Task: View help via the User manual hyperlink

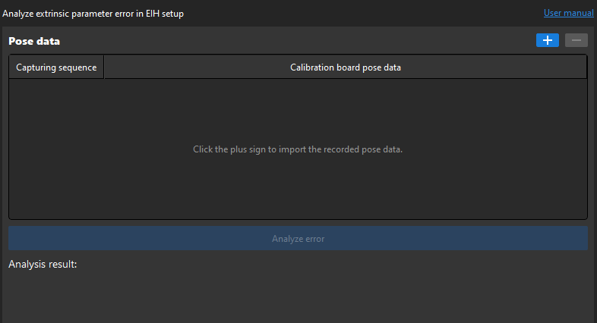Action: (x=568, y=14)
